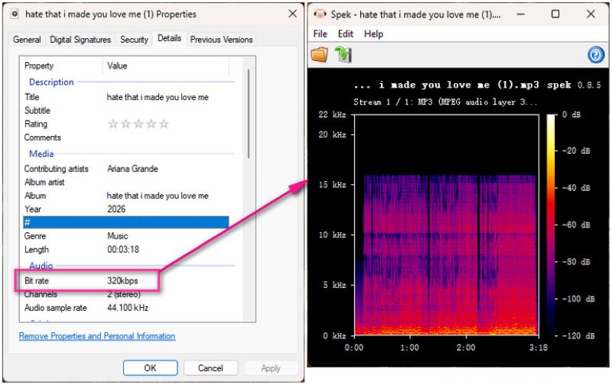This screenshot has height=385, width=612.
Task: Click the Property column header
Action: (62, 66)
